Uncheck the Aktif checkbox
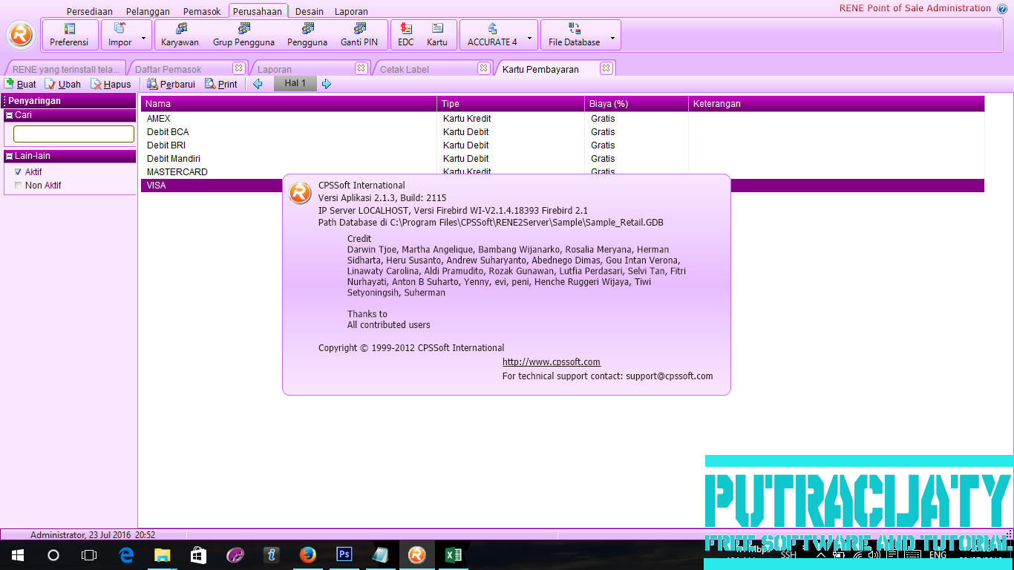Viewport: 1014px width, 570px height. 19,172
